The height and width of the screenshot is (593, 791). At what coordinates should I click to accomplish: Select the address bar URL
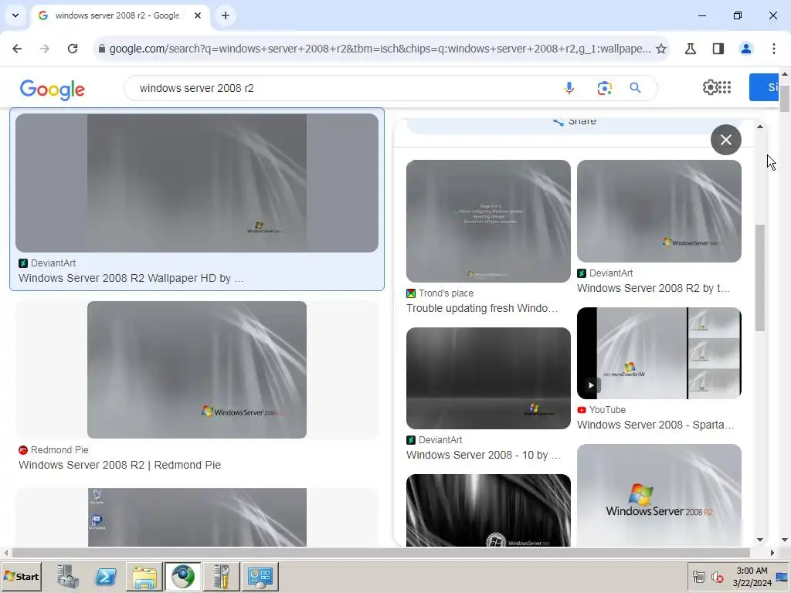point(379,49)
